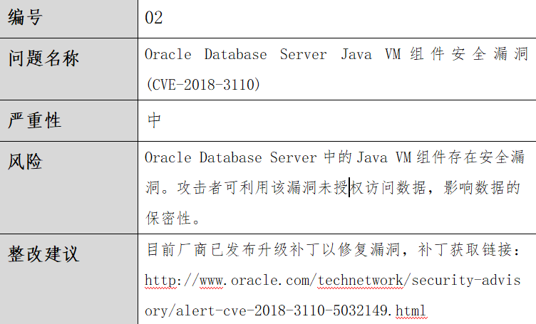536x324 pixels.
Task: Click the severity value '中'
Action: point(154,120)
